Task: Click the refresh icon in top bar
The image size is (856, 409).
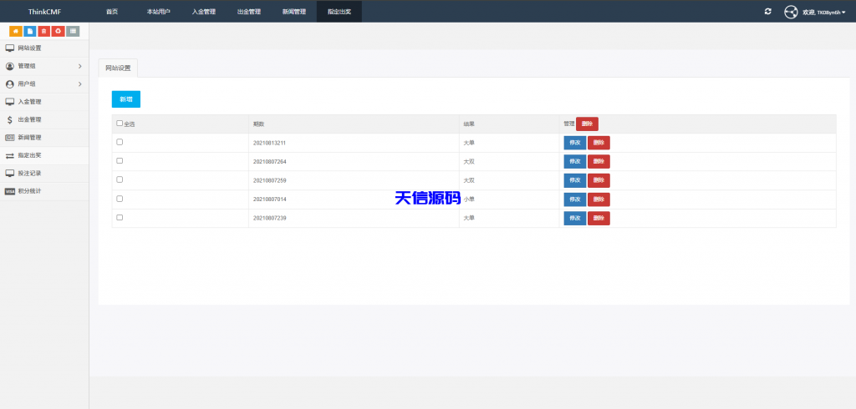Action: coord(768,12)
